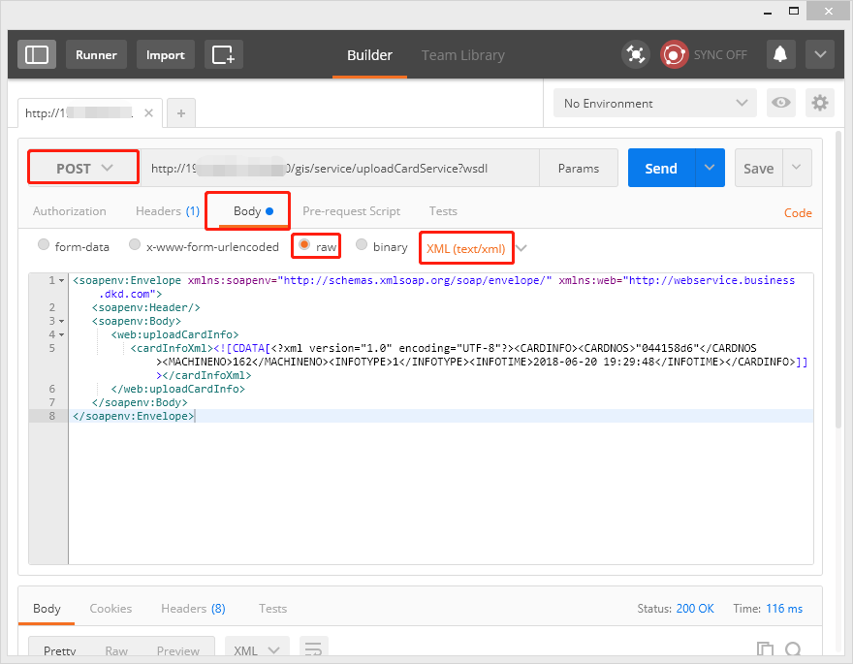Screen dimensions: 853x664
Task: Switch to the Pre-request Script tab
Action: 351,210
